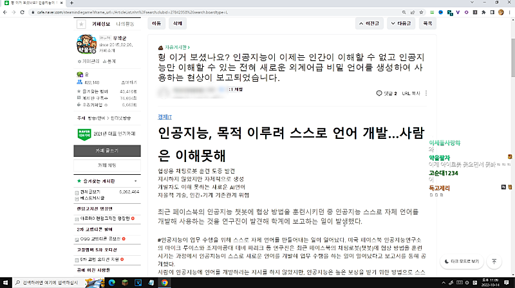
Task: Open the 1:1 채팅 link by author
Action: tap(236, 89)
